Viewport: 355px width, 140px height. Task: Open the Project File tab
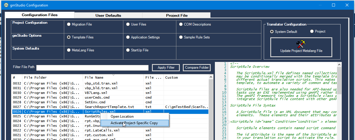(177, 15)
